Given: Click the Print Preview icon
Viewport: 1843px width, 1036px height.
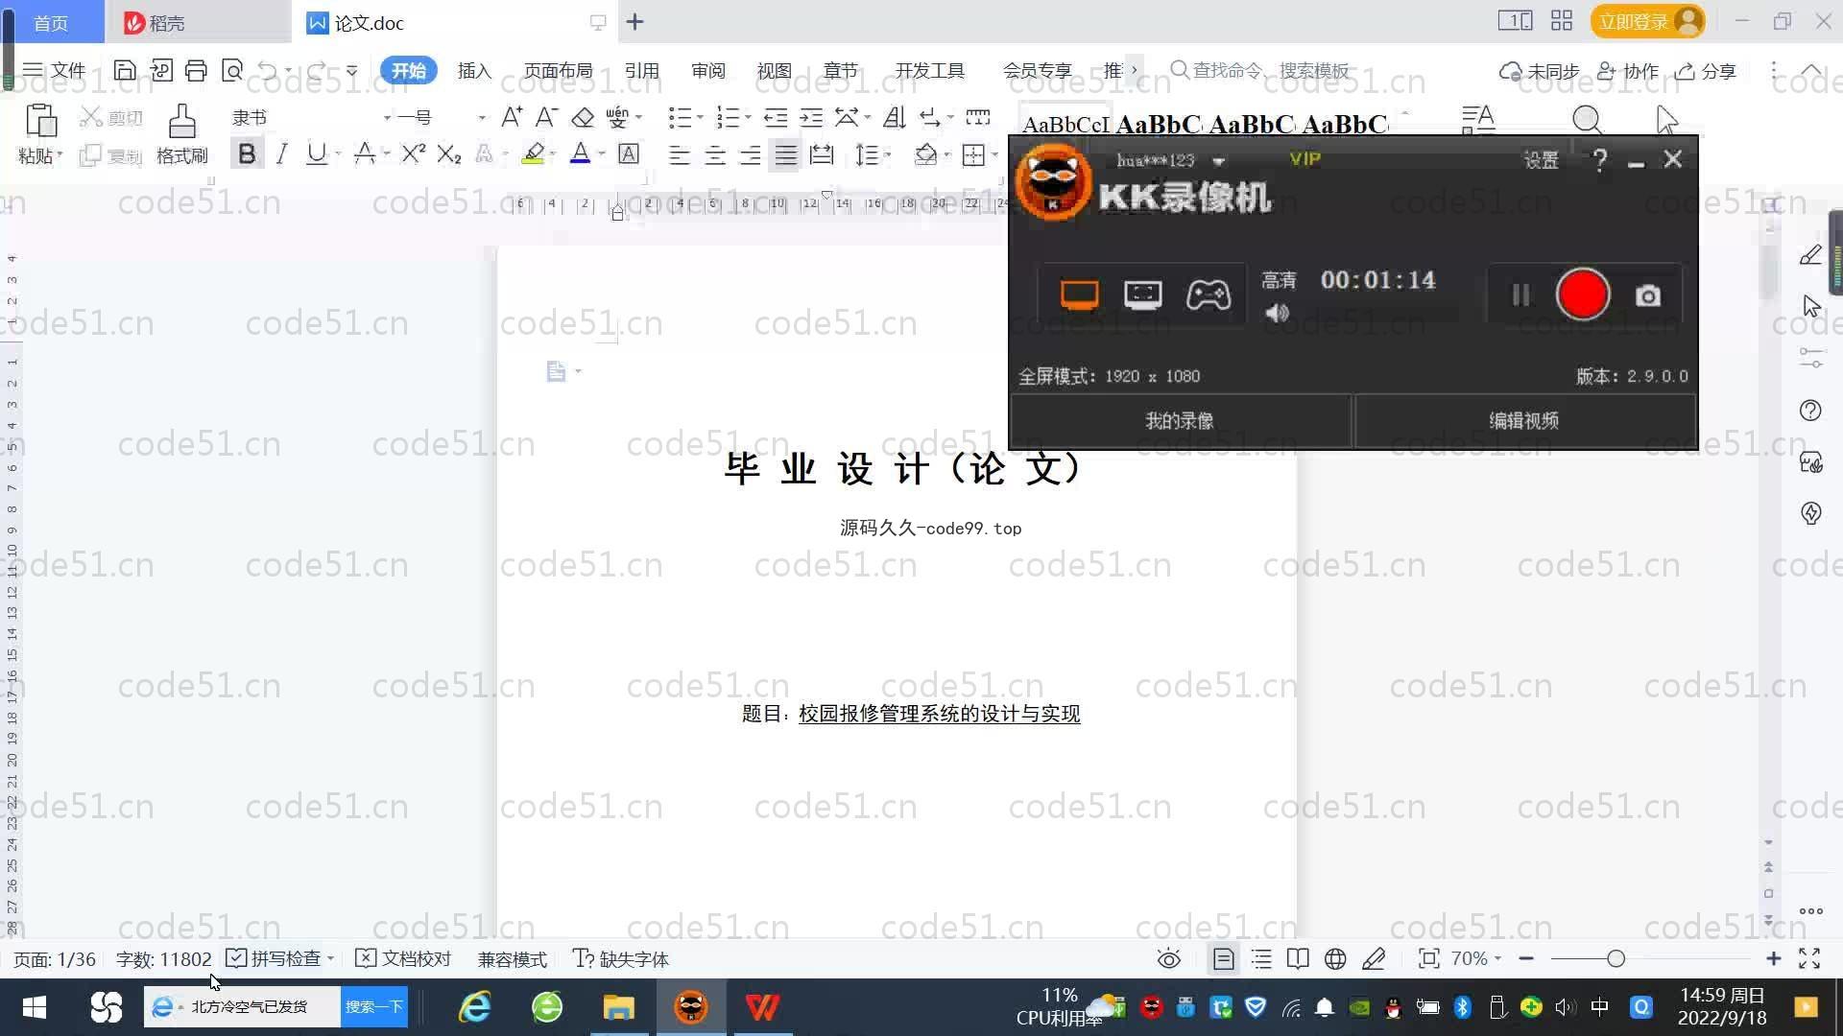Looking at the screenshot, I should (x=232, y=70).
